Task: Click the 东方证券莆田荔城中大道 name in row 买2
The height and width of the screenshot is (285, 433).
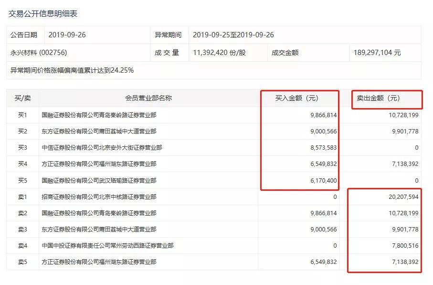Action: tap(99, 131)
